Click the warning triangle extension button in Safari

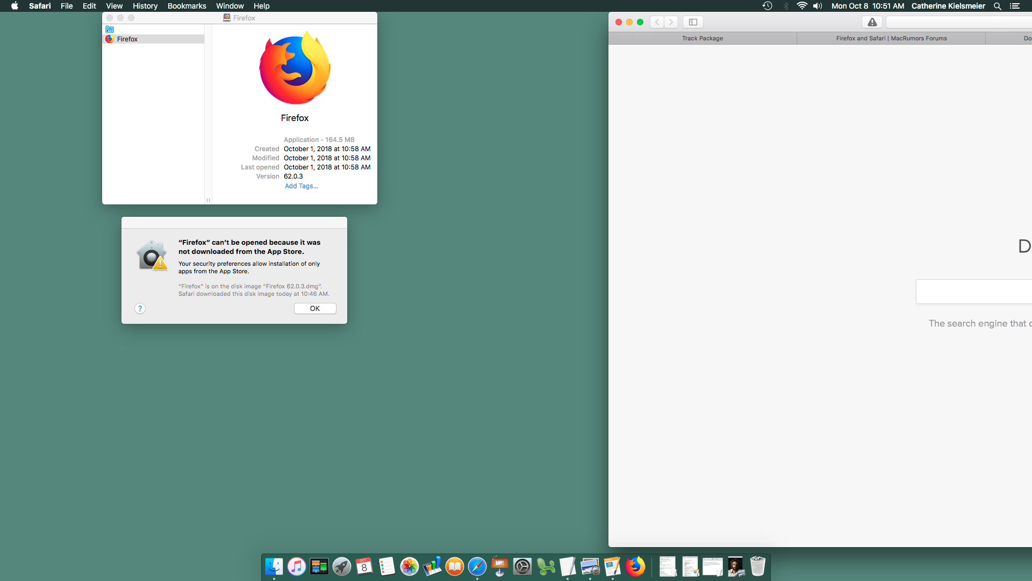point(872,22)
